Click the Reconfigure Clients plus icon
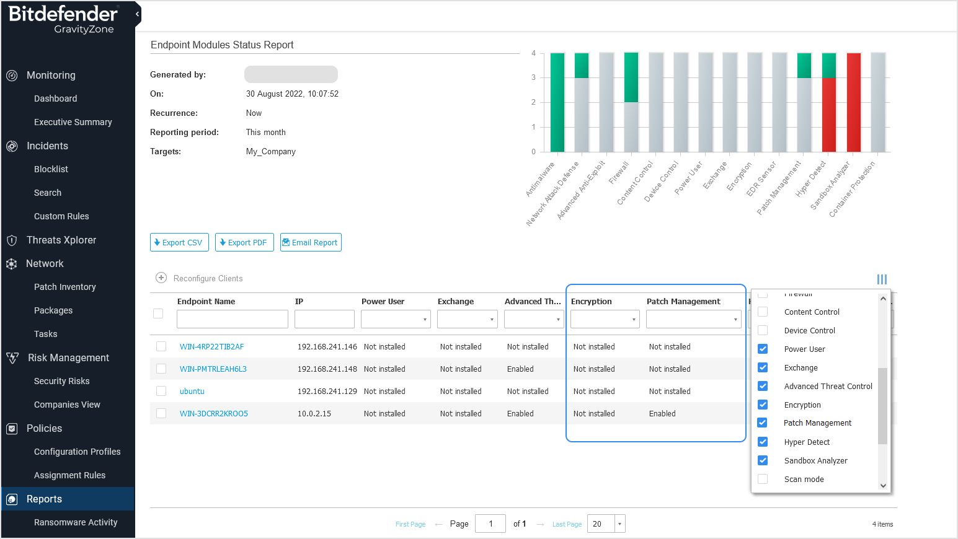 coord(161,278)
